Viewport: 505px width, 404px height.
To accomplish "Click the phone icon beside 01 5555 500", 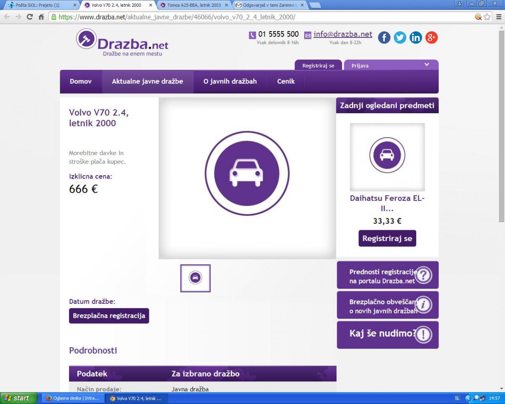I will tap(252, 35).
